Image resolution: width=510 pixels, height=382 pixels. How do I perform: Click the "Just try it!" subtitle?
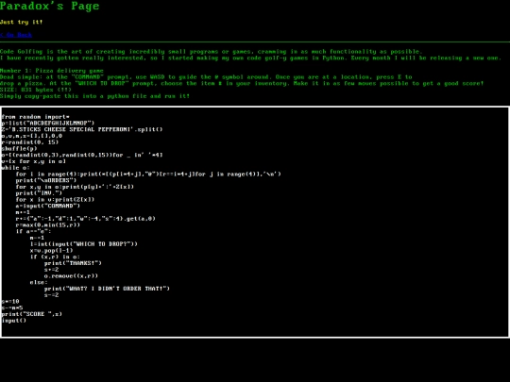pyautogui.click(x=21, y=22)
